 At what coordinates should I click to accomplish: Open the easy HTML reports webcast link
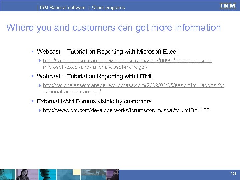pyautogui.click(x=133, y=88)
